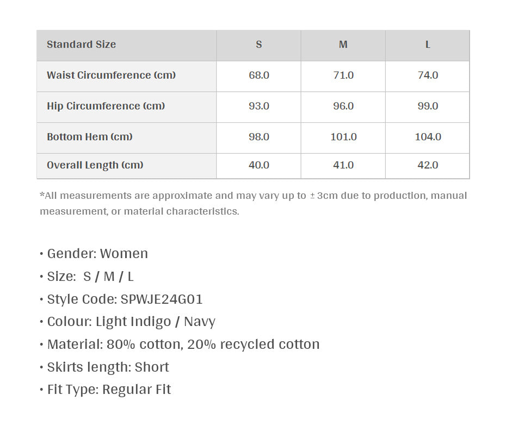The image size is (506, 426).
Task: Click the Overall Length (cm) row label
Action: pos(95,165)
